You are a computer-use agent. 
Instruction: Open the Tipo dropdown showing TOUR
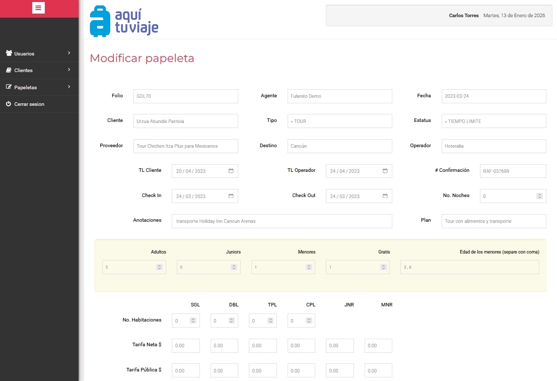(339, 121)
